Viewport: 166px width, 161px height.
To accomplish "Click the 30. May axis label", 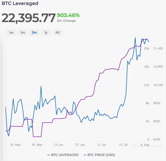I will (x=37, y=145).
